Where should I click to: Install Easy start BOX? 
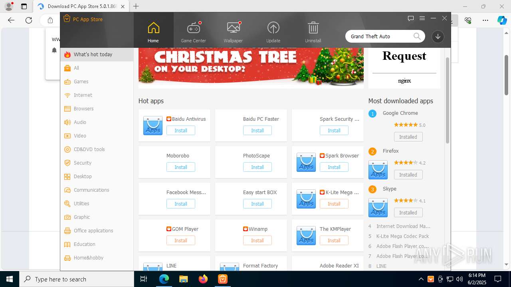click(257, 204)
